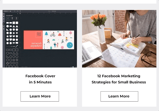Image resolution: width=159 pixels, height=111 pixels.
Task: Select the solid right-angle triangle shape
Action: point(7,30)
